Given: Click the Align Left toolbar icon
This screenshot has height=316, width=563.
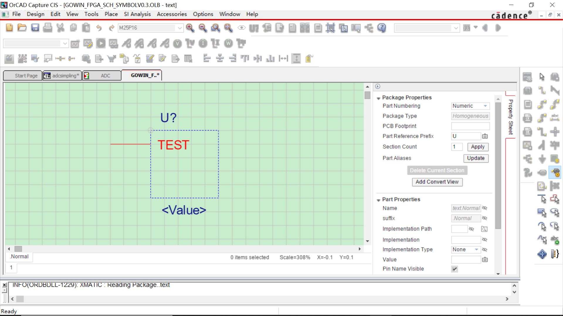Looking at the screenshot, I should click(x=207, y=59).
